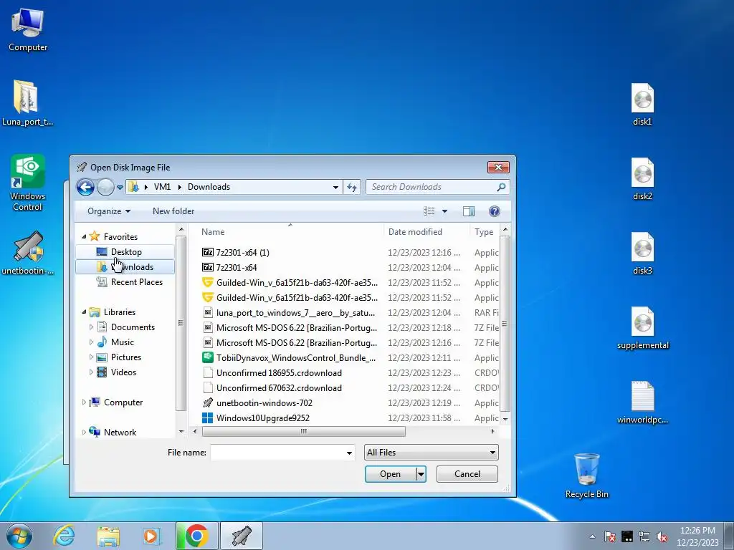
Task: Sort by the Type column header
Action: 485,232
